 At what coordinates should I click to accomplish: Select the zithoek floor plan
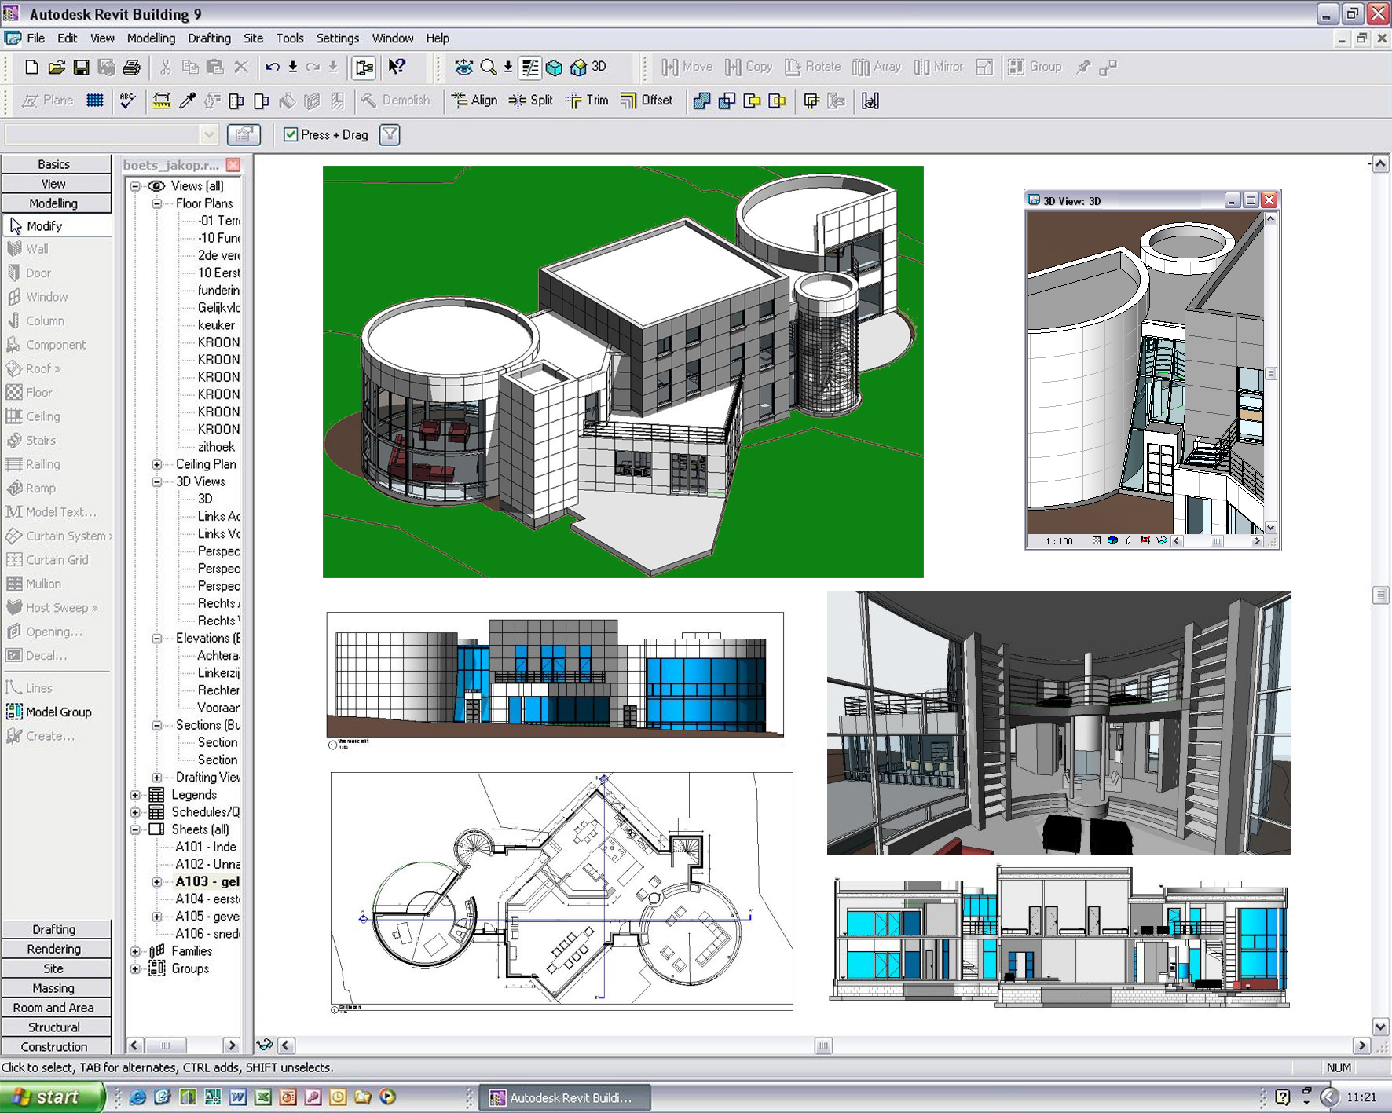(x=216, y=447)
